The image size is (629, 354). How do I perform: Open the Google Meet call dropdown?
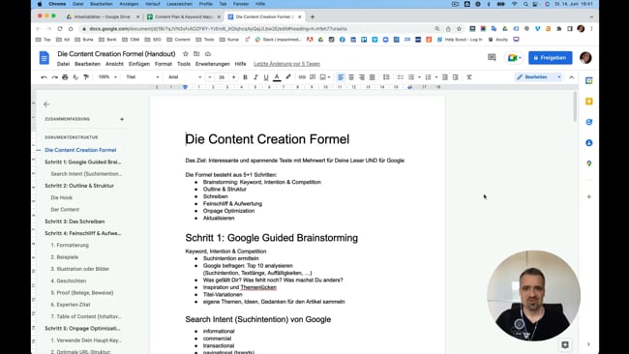click(514, 58)
